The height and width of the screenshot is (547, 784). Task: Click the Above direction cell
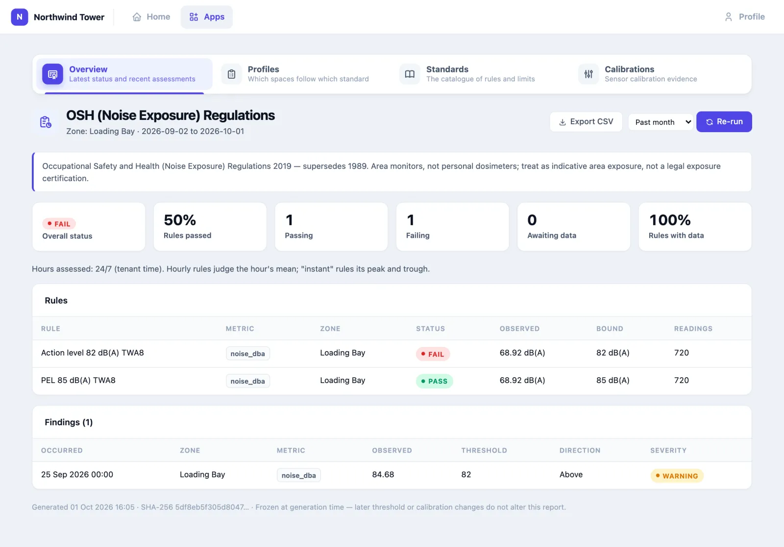571,475
